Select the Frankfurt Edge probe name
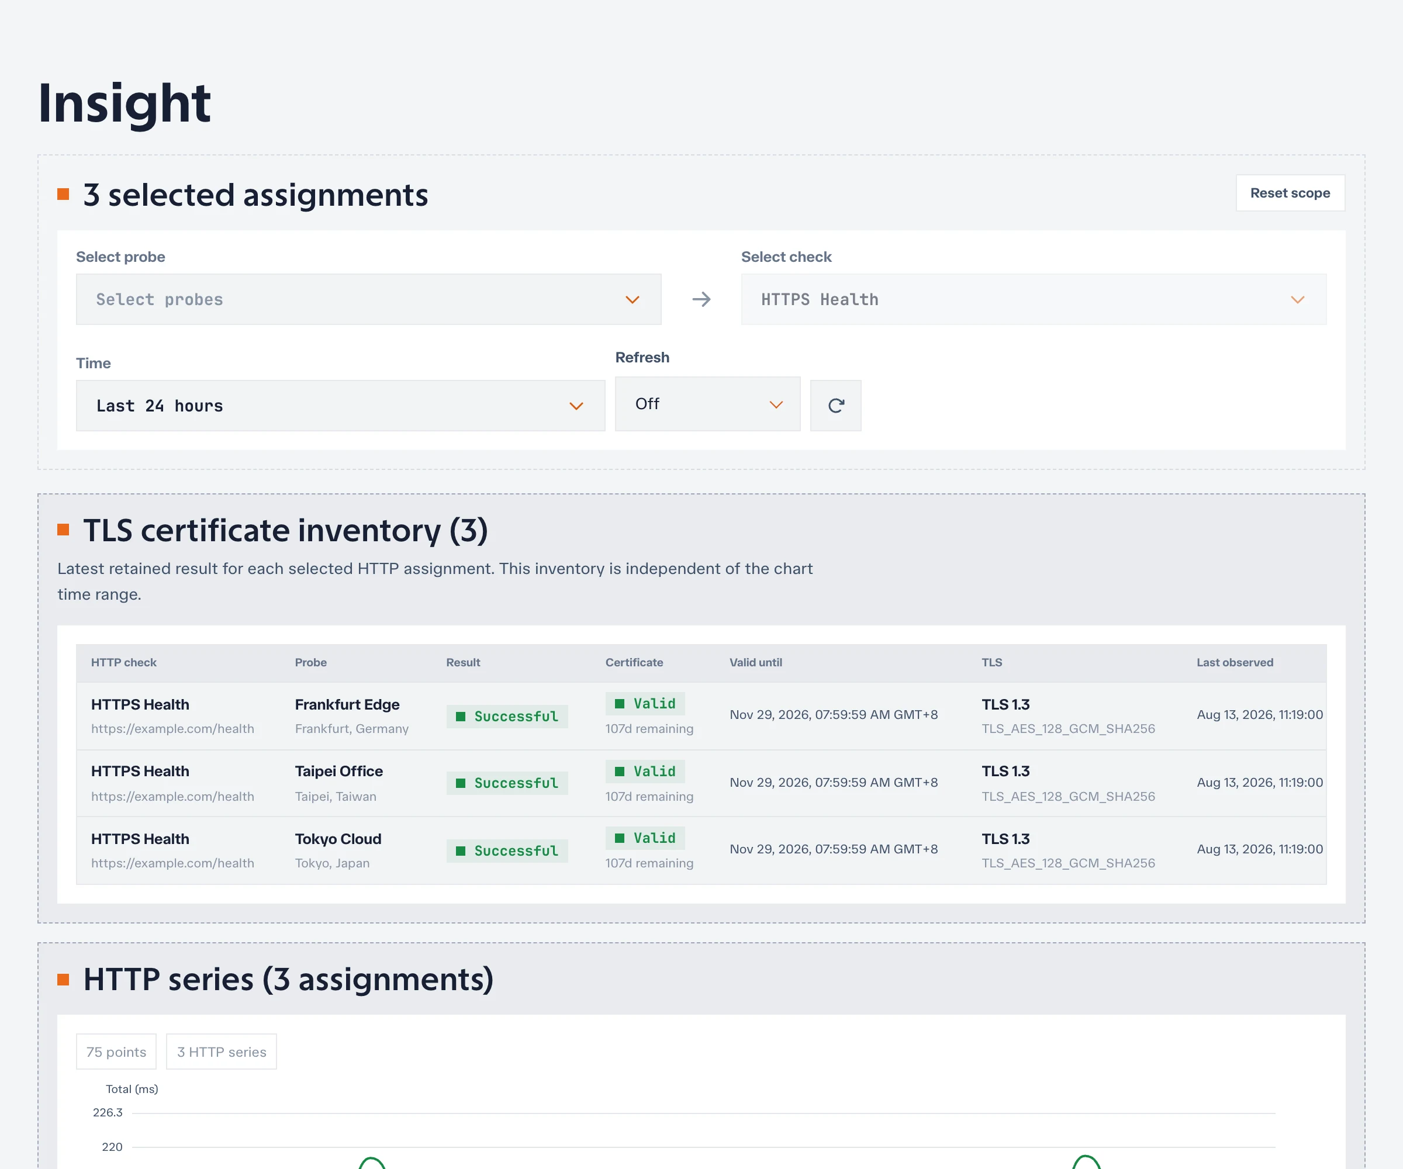 (x=347, y=704)
